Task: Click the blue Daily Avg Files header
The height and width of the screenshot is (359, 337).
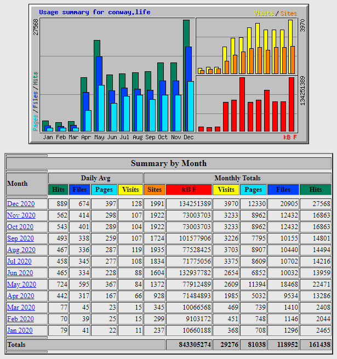Action: click(79, 190)
